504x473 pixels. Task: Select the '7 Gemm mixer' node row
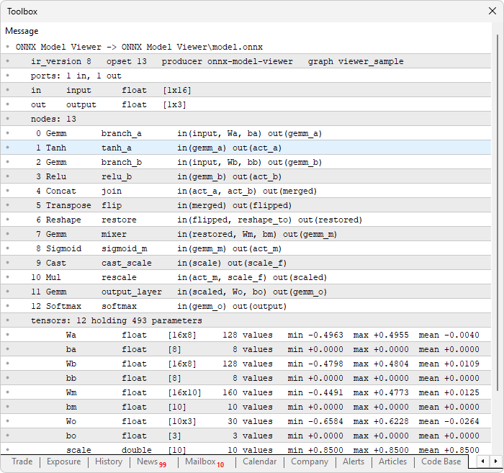tap(246, 234)
